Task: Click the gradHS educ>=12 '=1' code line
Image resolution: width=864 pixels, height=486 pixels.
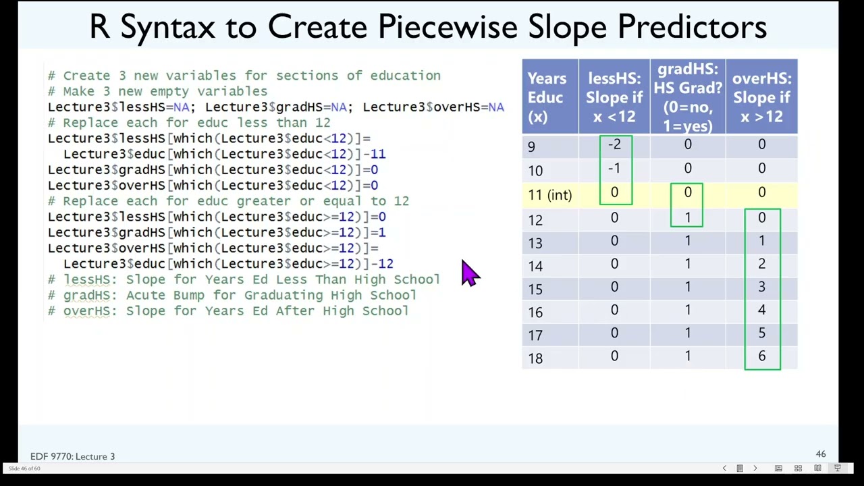Action: (x=217, y=232)
